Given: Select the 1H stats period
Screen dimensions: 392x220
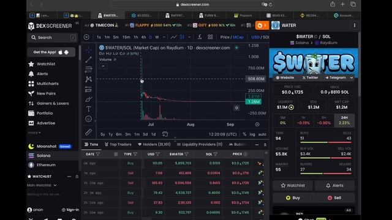Looking at the screenshot, I should pos(303,120).
